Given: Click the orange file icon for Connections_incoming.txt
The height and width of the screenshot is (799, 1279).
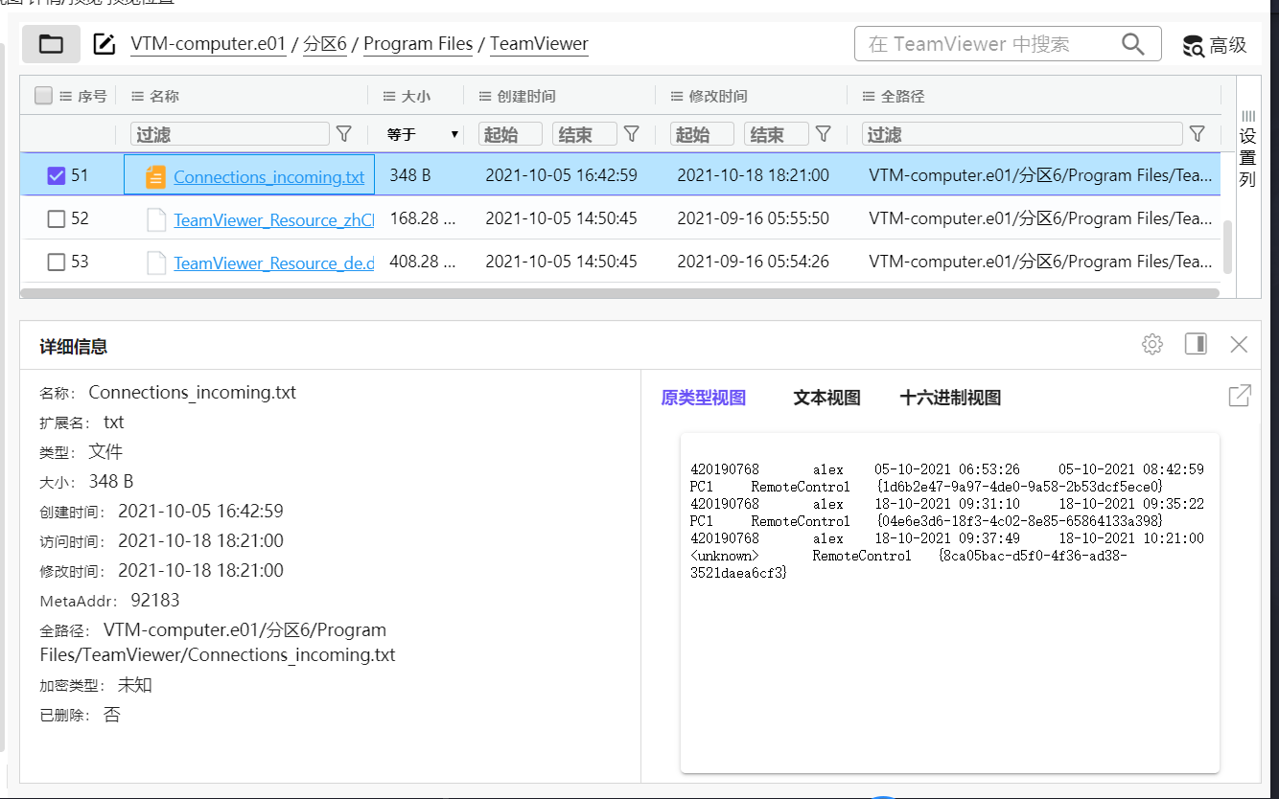Looking at the screenshot, I should click(x=155, y=176).
